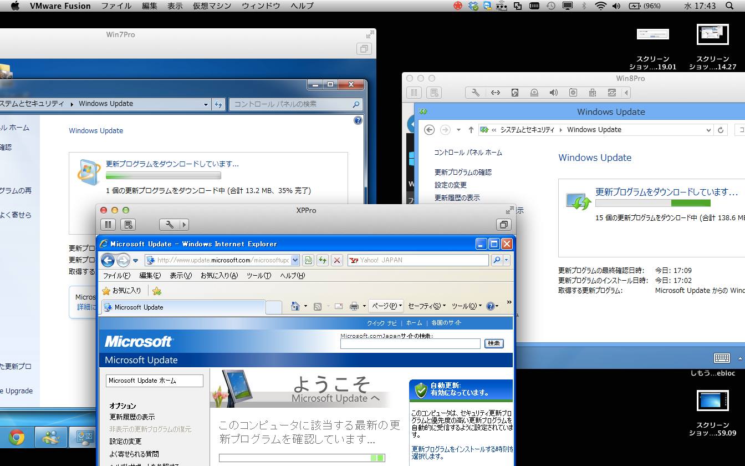Click the Win8Pro sound device icon

click(553, 93)
